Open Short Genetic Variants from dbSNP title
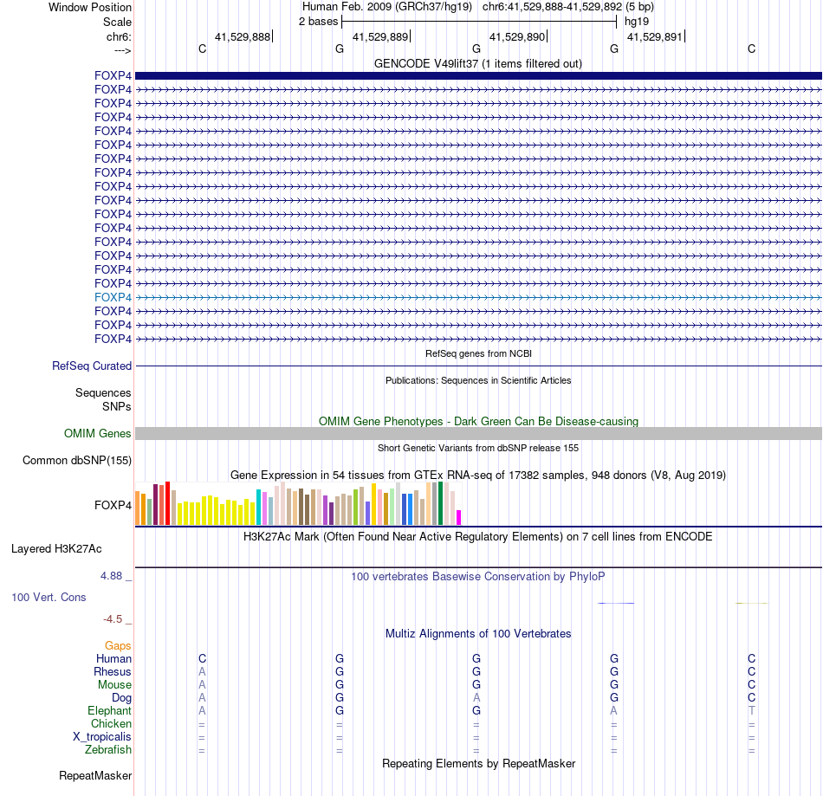823x796 pixels. point(478,448)
